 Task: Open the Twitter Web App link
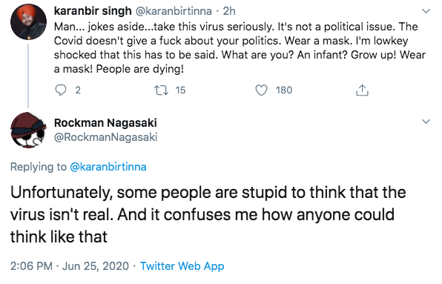(182, 266)
